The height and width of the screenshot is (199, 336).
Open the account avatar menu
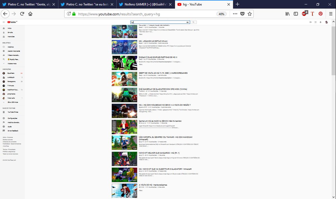(326, 22)
